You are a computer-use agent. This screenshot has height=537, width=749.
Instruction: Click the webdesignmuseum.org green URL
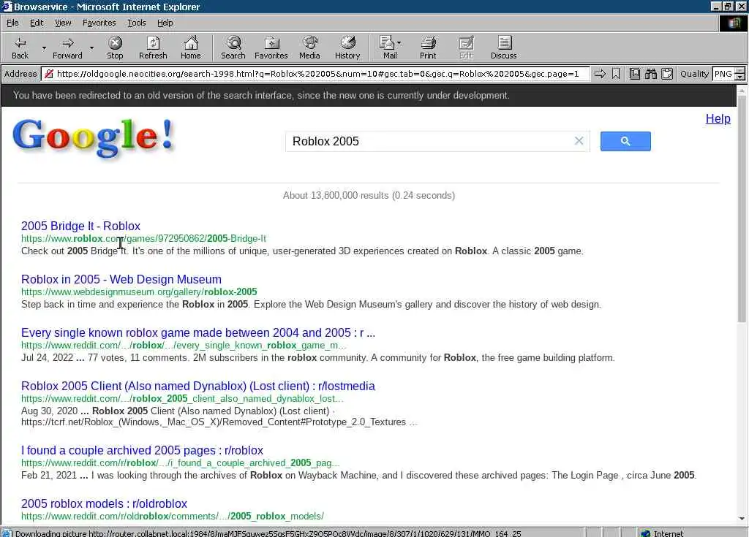(139, 292)
